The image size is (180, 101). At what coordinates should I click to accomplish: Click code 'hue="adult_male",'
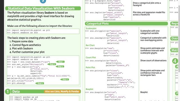115,97
